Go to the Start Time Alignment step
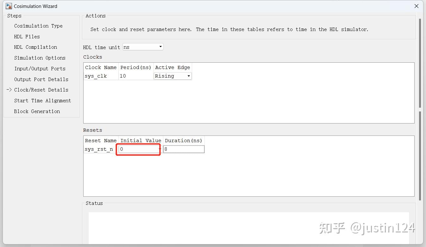Viewport: 426px width, 247px height. (42, 101)
